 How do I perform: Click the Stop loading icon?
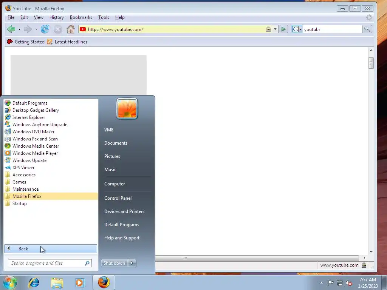[x=58, y=29]
